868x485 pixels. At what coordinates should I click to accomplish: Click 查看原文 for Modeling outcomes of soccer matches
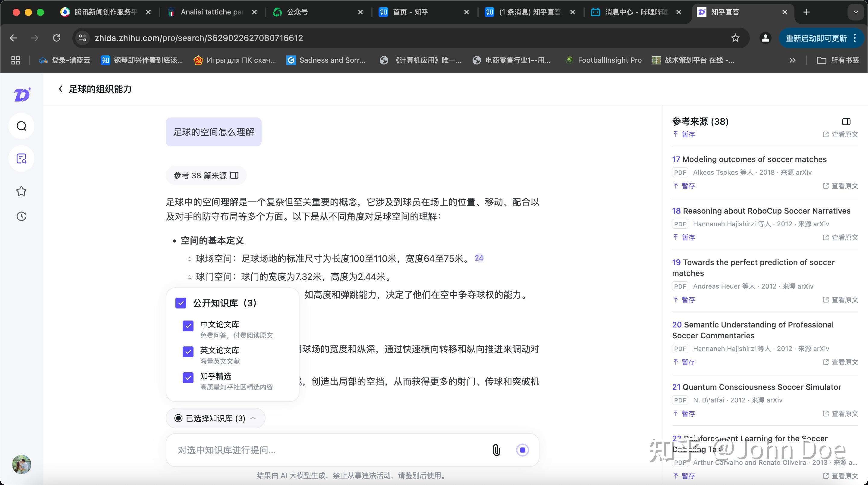[840, 186]
